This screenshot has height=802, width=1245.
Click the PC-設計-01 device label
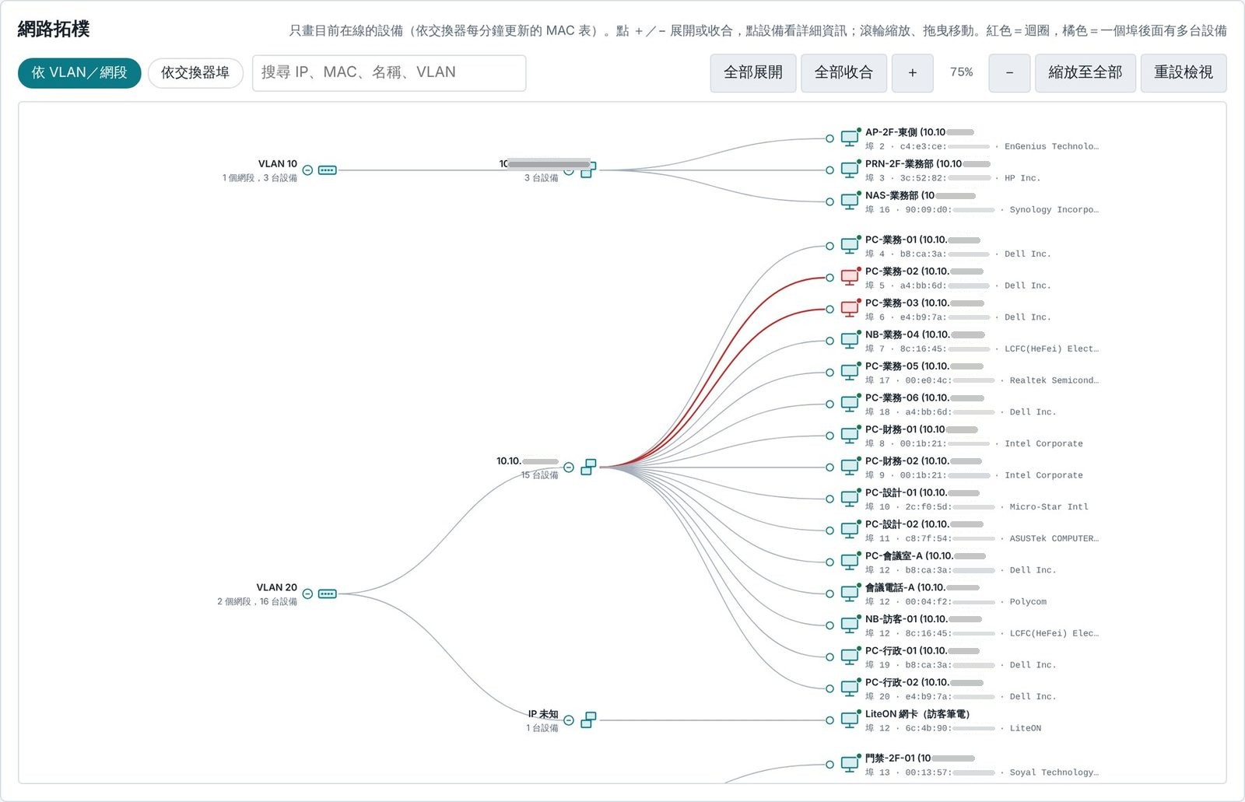coord(922,492)
